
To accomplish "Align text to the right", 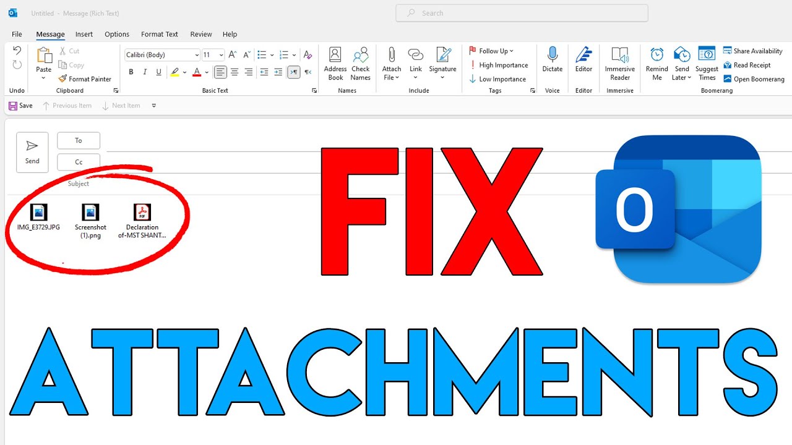I will pyautogui.click(x=249, y=72).
